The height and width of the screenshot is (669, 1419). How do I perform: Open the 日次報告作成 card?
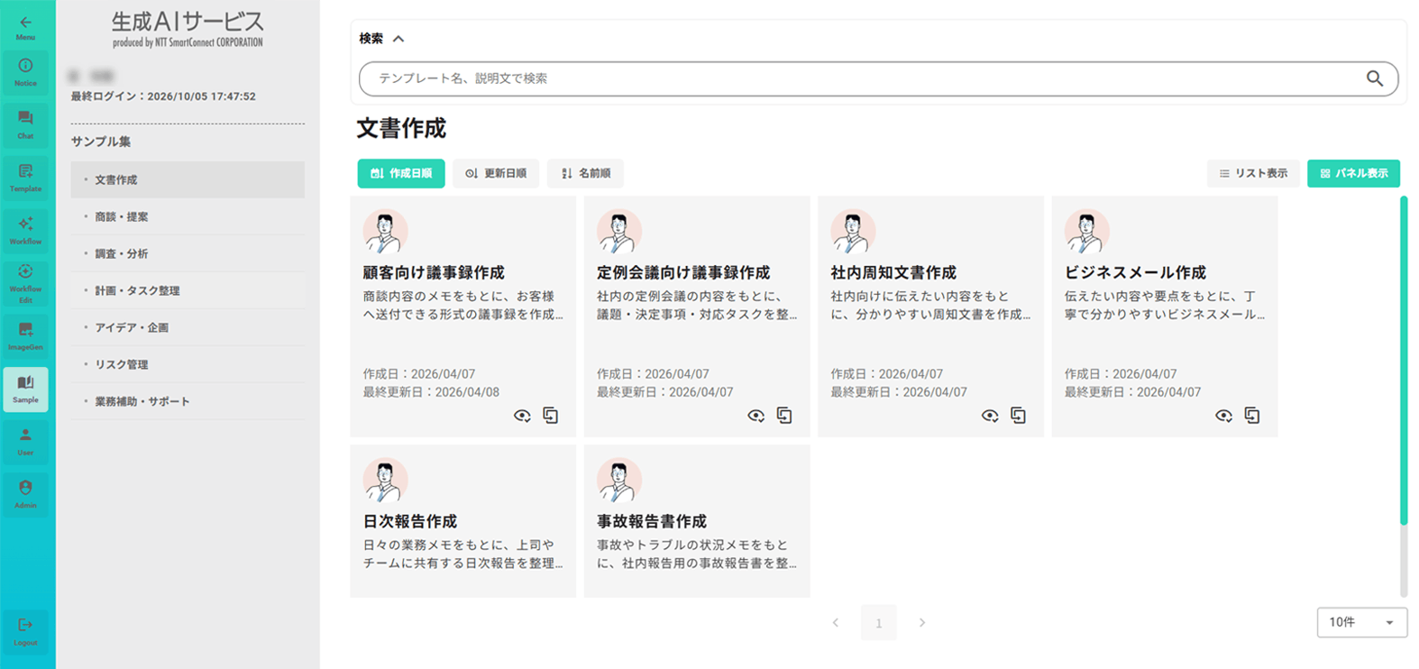point(462,521)
